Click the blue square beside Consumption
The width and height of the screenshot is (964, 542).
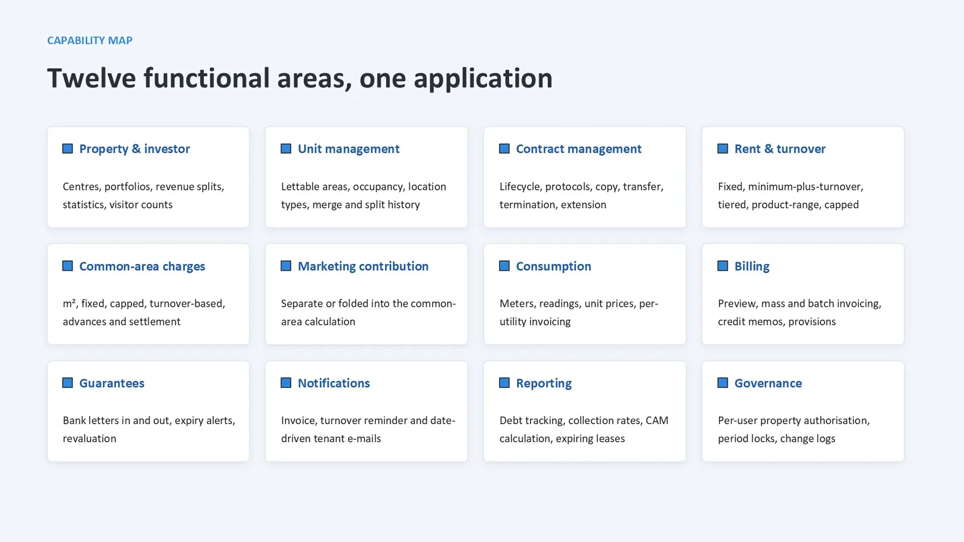504,266
